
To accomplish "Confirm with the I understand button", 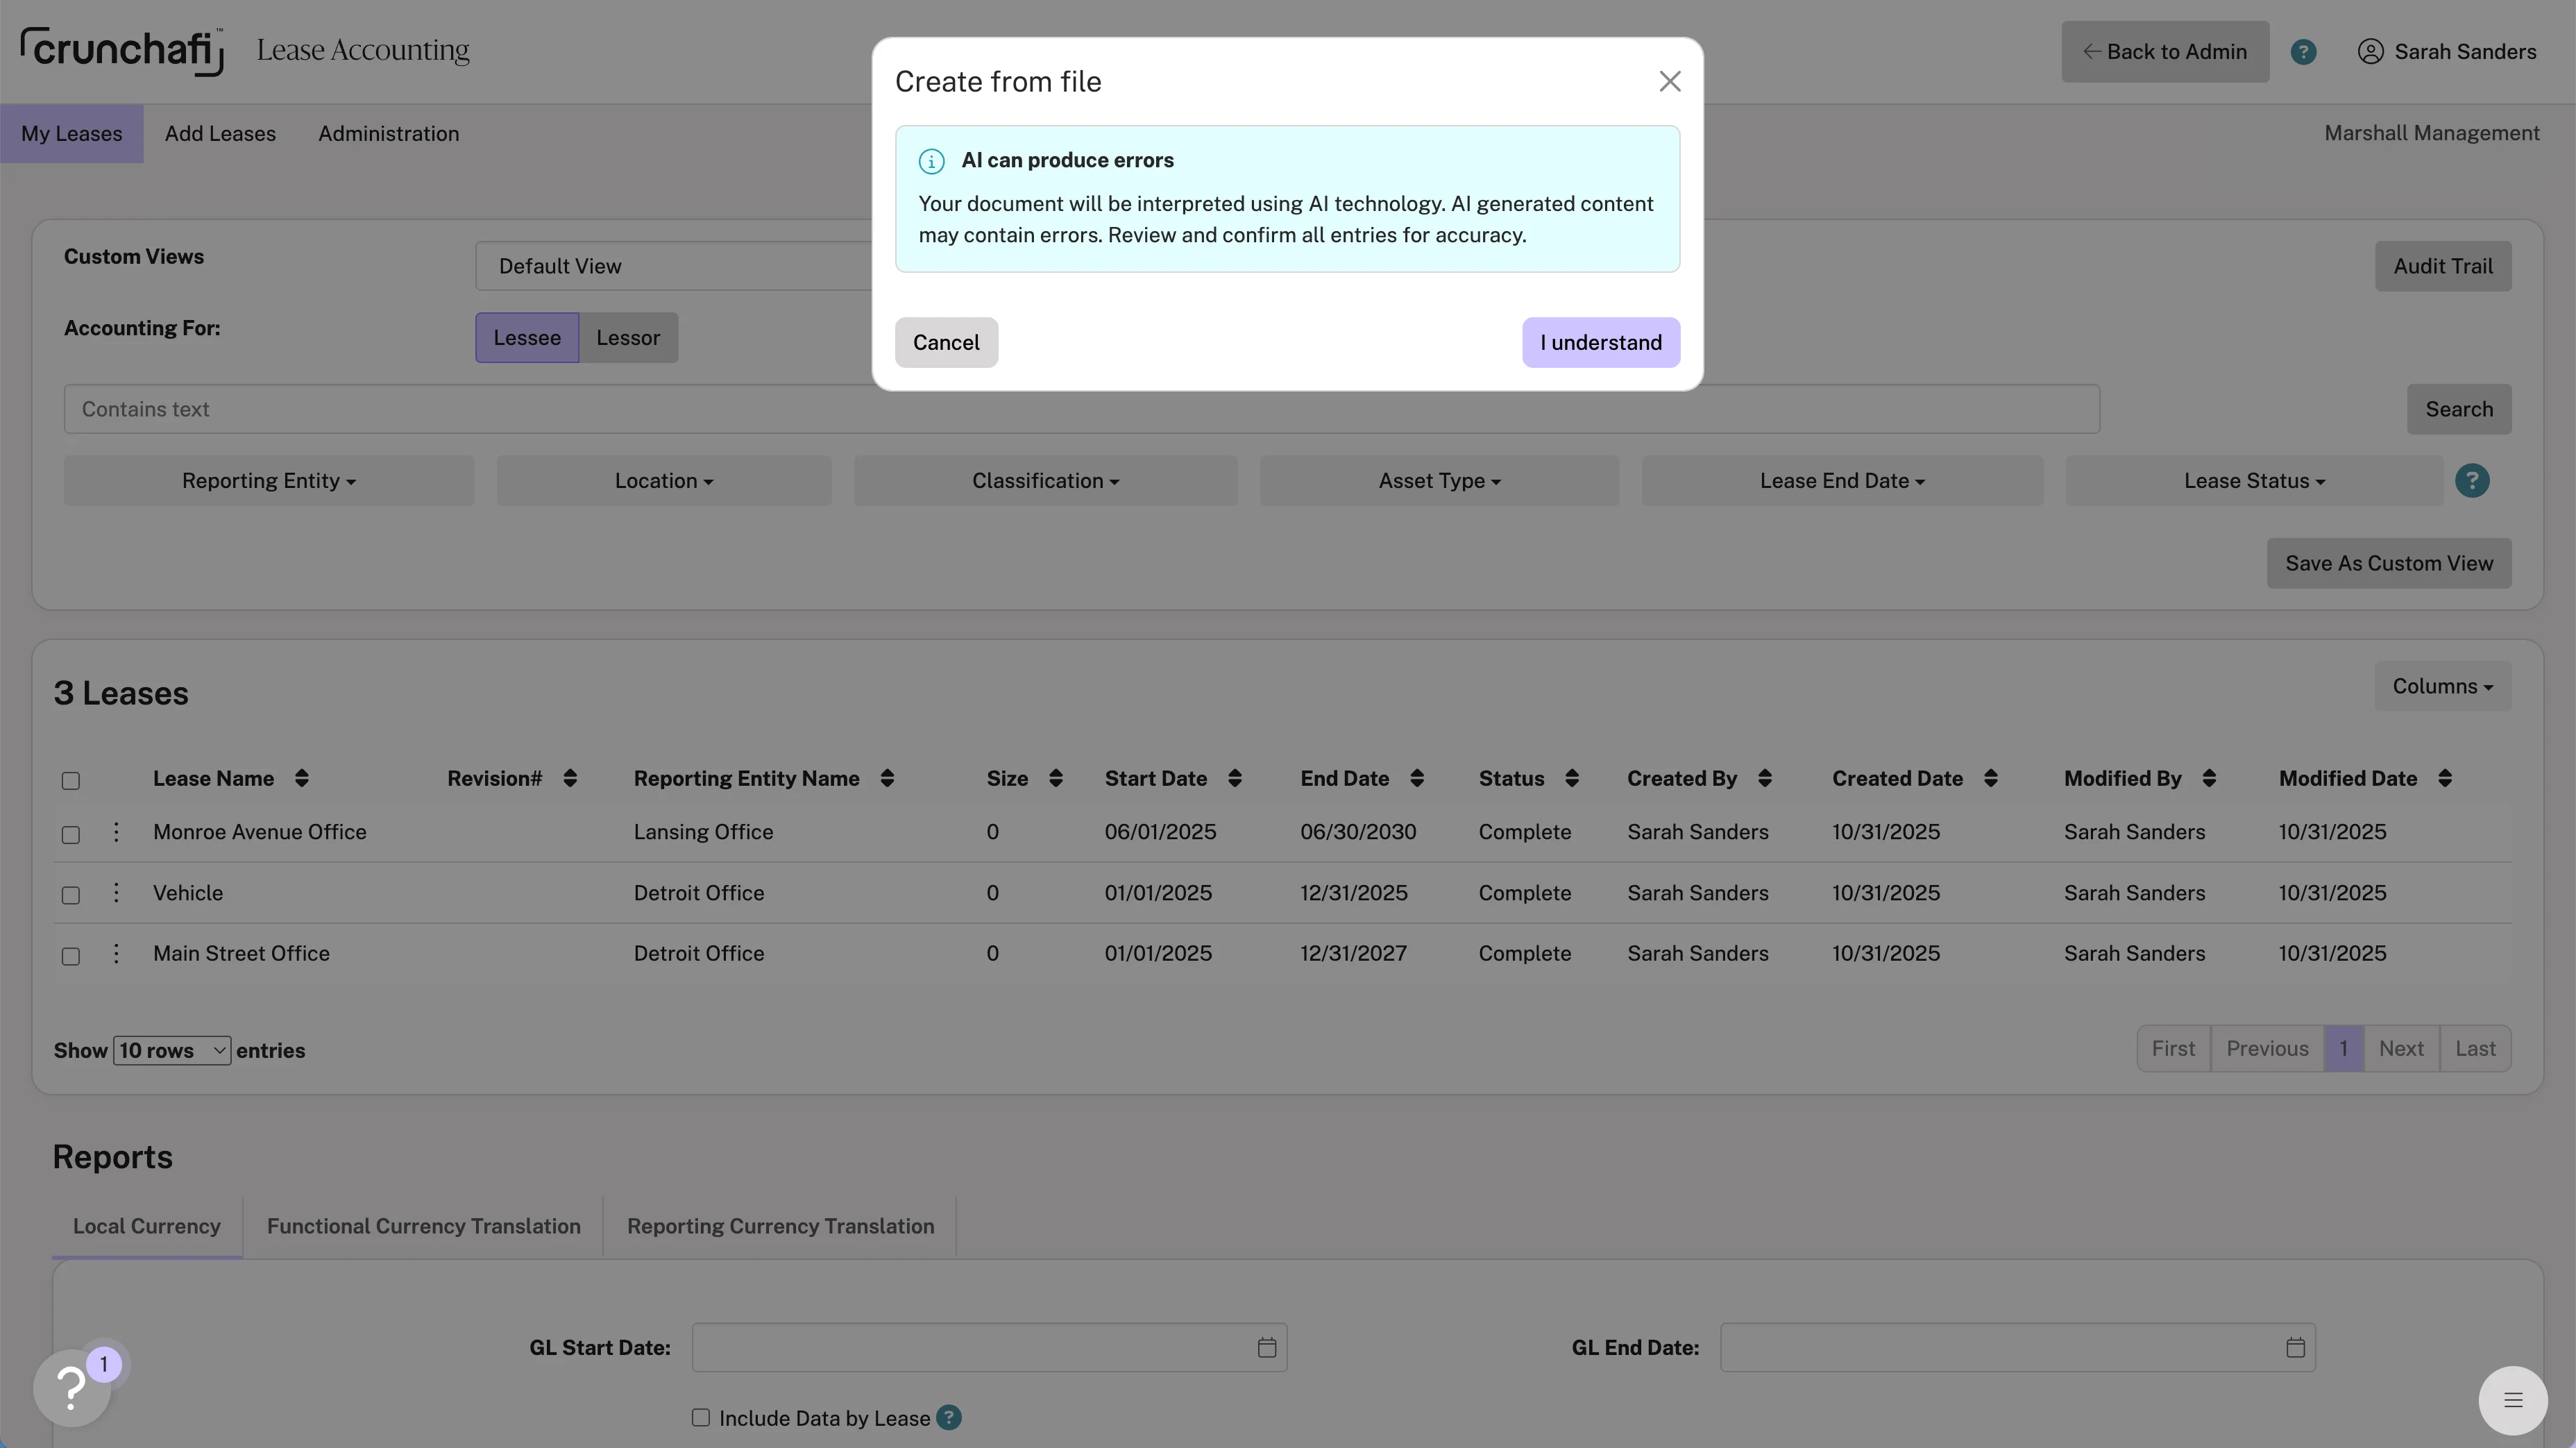I will pos(1600,343).
